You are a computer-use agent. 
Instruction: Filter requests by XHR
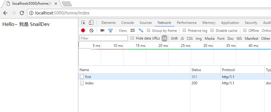coord(174,38)
